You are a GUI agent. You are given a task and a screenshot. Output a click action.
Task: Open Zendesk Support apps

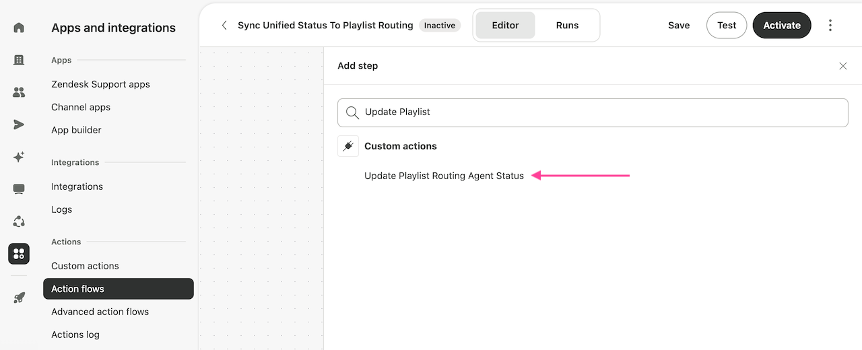click(100, 84)
